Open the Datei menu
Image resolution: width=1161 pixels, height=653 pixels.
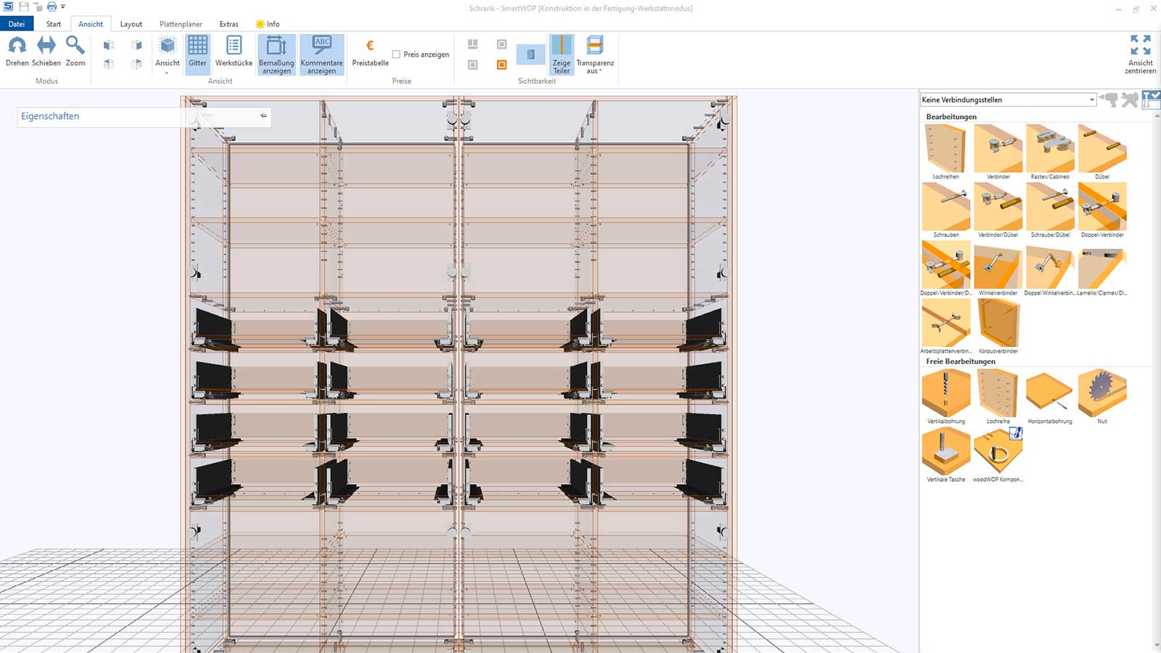pos(17,24)
